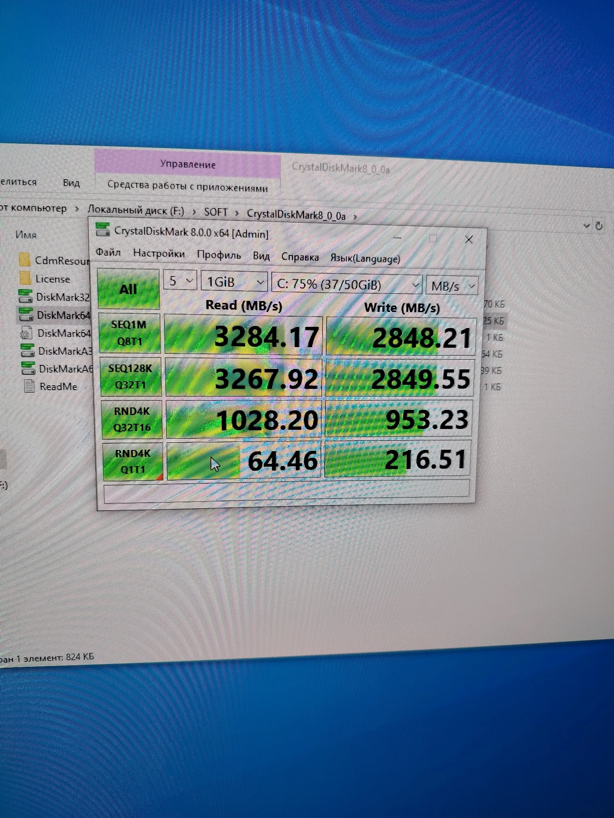
Task: Open the Профиль menu
Action: [219, 255]
